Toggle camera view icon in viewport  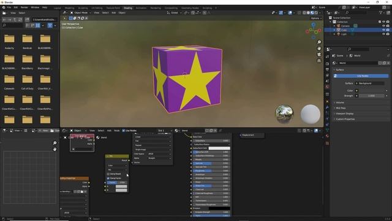[x=319, y=55]
